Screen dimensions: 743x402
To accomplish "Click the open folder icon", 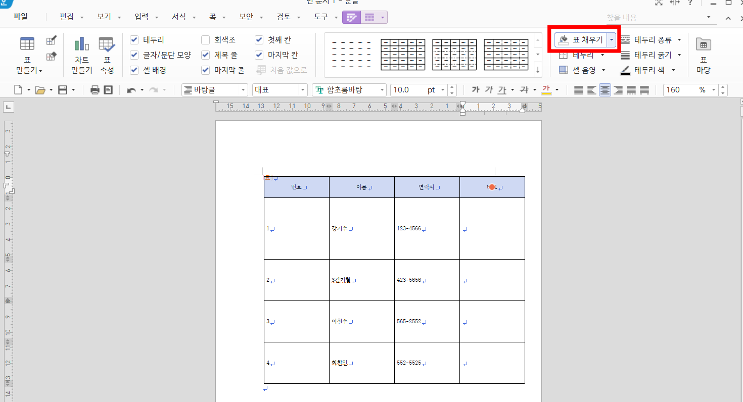I will point(40,90).
